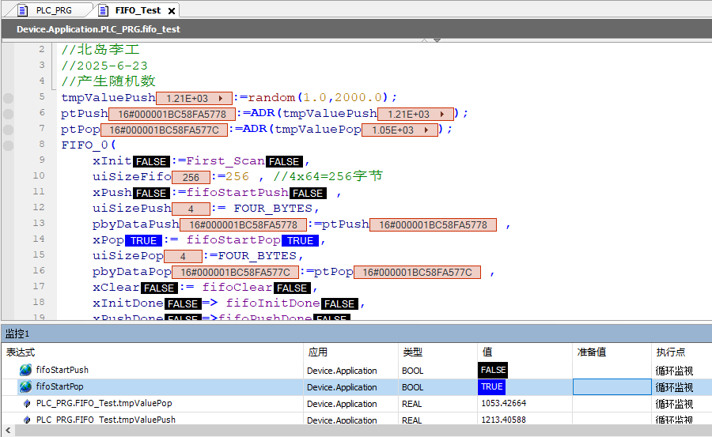Expand the arrow on line 6 tmpValuePush value box

point(442,115)
